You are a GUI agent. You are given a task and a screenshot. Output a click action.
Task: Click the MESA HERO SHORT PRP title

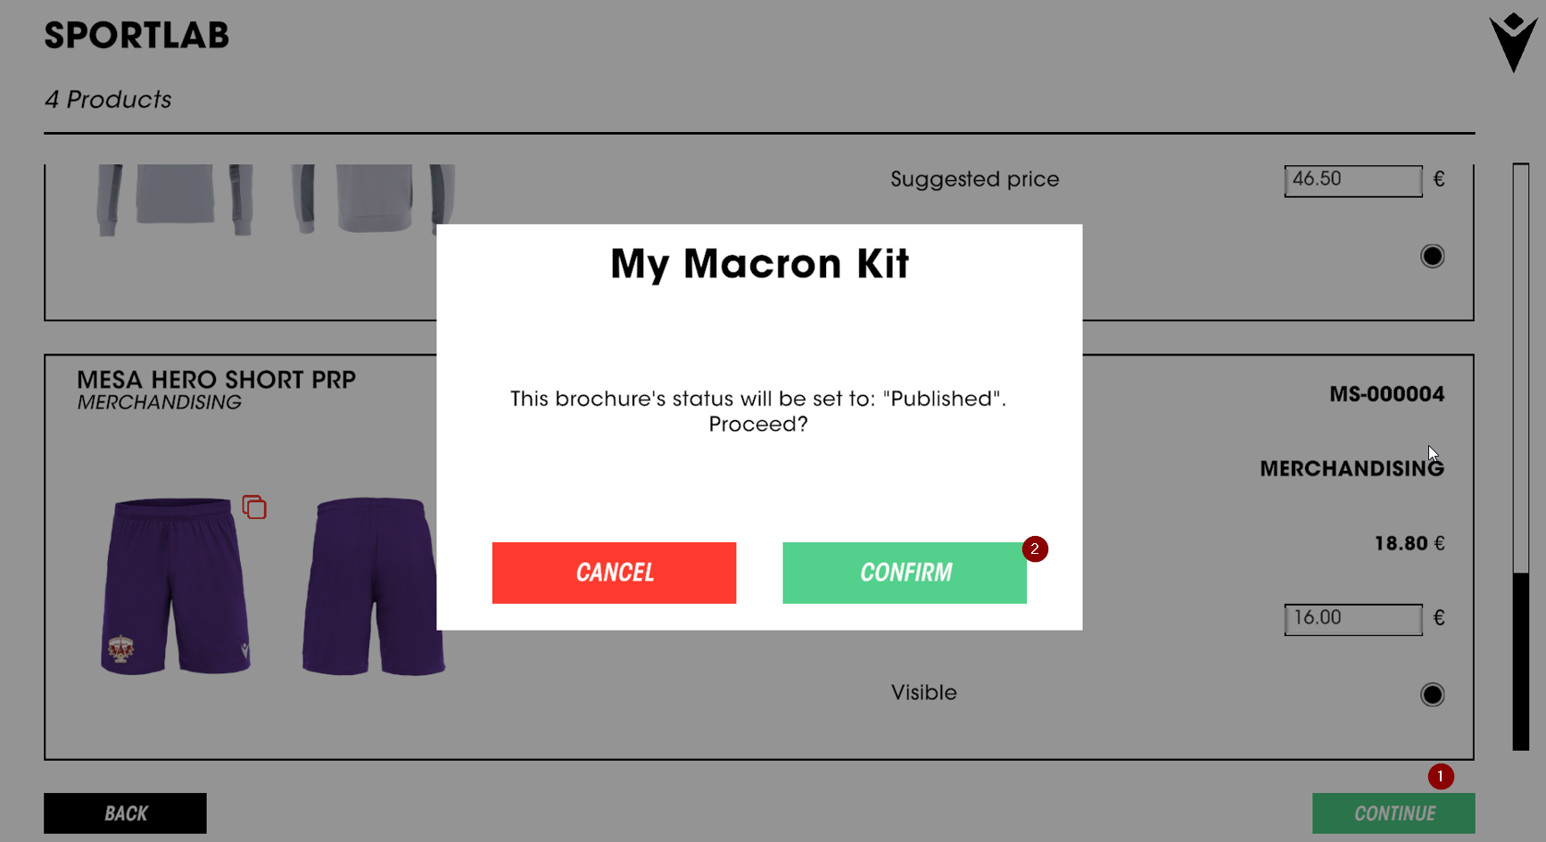coord(216,380)
